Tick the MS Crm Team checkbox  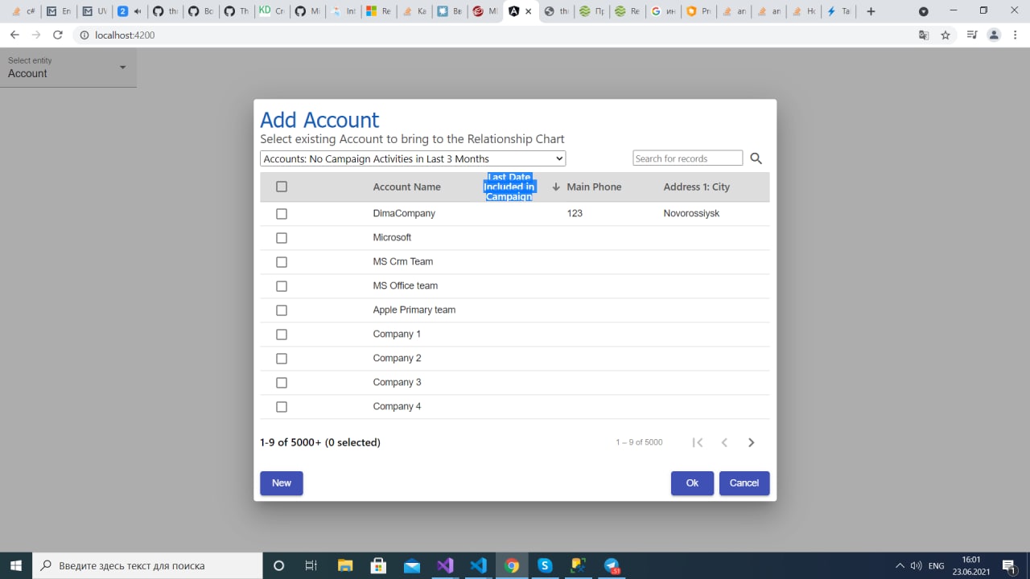(282, 262)
